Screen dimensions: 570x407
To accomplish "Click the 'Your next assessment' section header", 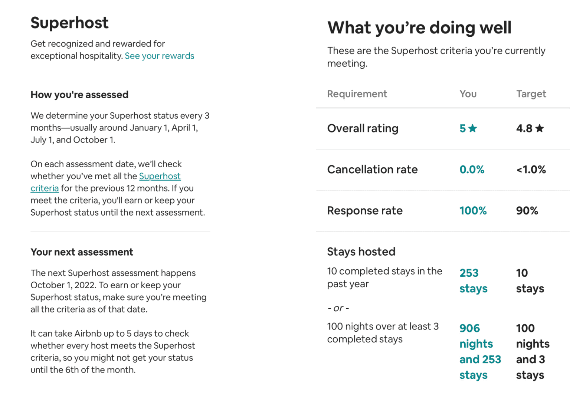I will [82, 252].
